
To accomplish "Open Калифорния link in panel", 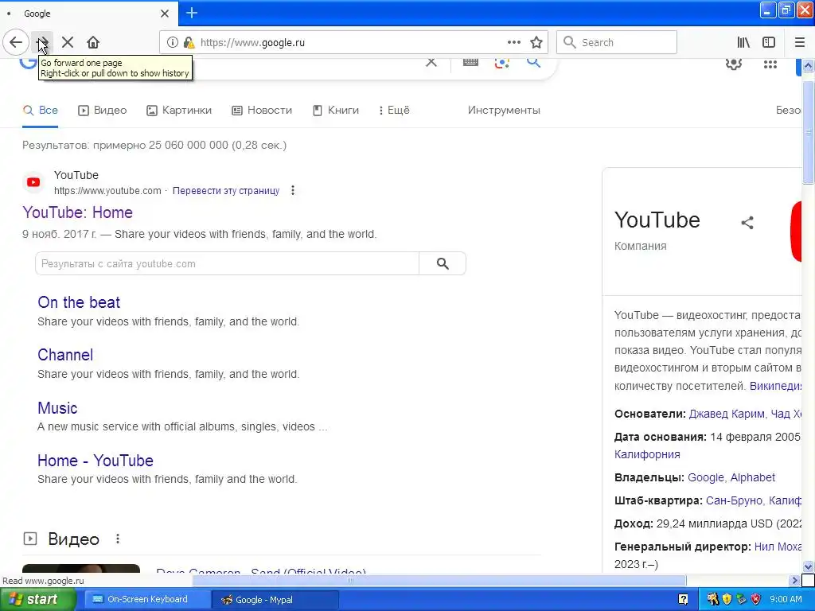I will tap(647, 454).
